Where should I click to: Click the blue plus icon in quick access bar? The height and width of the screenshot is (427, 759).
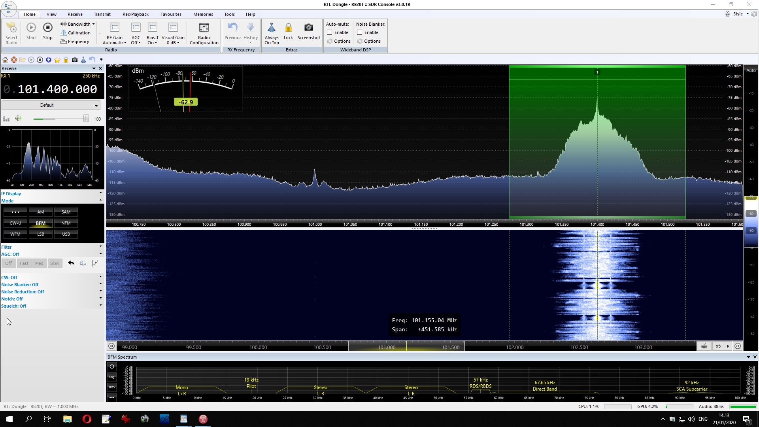[x=49, y=60]
